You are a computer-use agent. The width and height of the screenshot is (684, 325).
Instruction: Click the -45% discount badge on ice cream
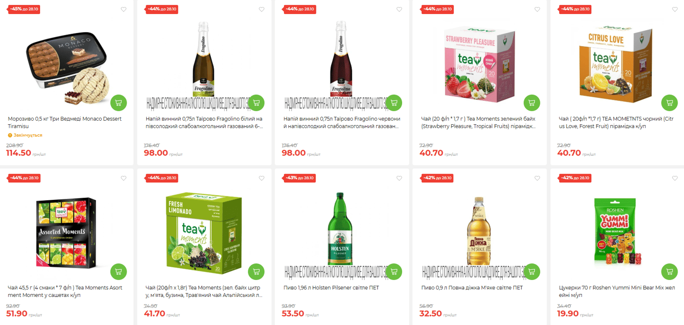coord(24,9)
